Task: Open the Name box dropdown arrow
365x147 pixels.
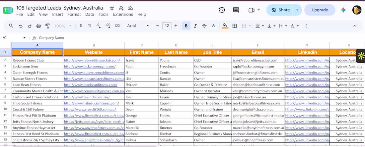Action: coord(25,38)
